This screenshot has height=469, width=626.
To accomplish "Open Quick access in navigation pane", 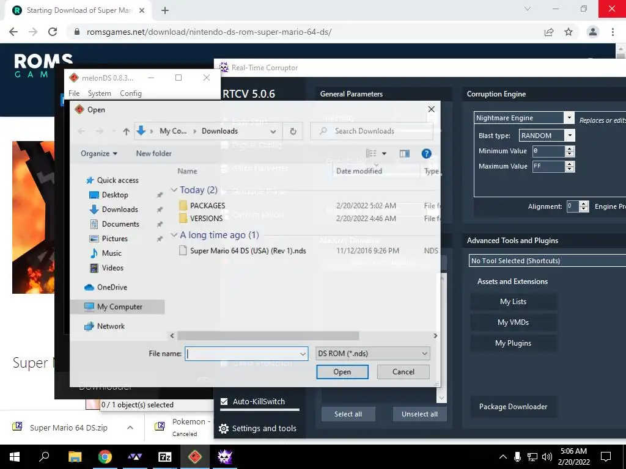I will tap(117, 180).
